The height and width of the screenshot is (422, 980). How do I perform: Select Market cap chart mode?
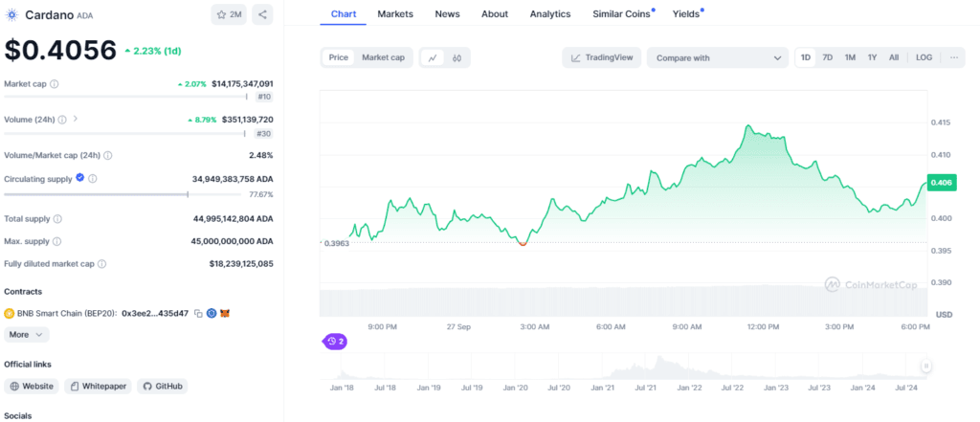click(x=383, y=57)
